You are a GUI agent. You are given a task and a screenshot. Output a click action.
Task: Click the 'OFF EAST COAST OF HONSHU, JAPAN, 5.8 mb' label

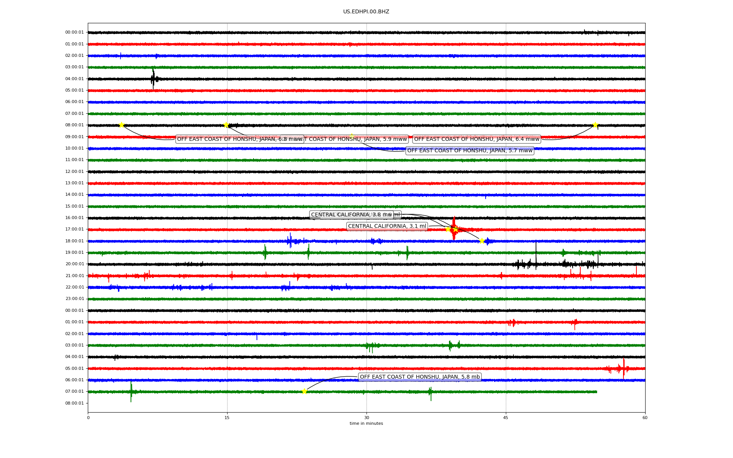click(x=420, y=377)
